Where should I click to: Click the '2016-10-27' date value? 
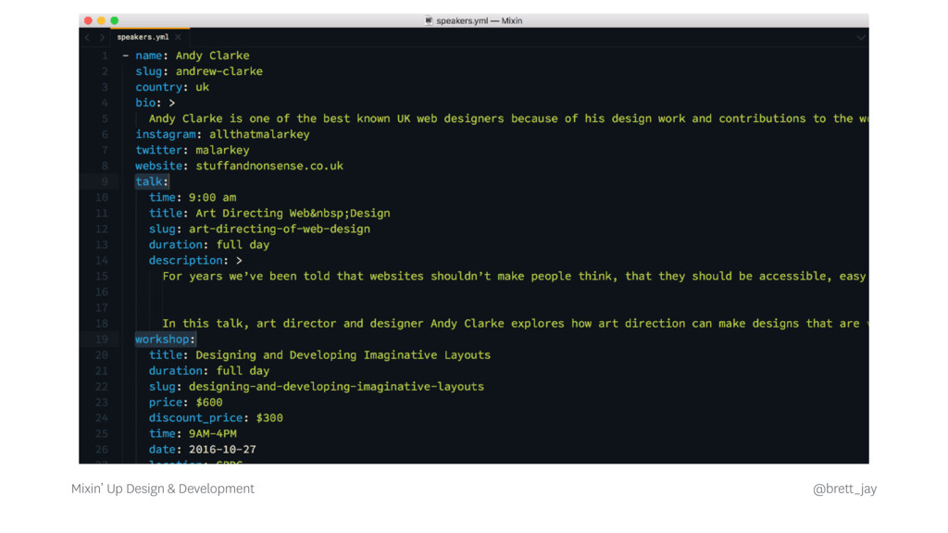tap(222, 450)
